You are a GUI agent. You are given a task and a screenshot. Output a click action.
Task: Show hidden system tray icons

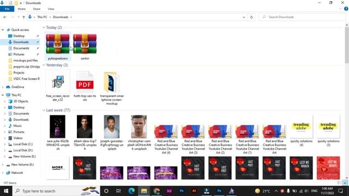(276, 191)
